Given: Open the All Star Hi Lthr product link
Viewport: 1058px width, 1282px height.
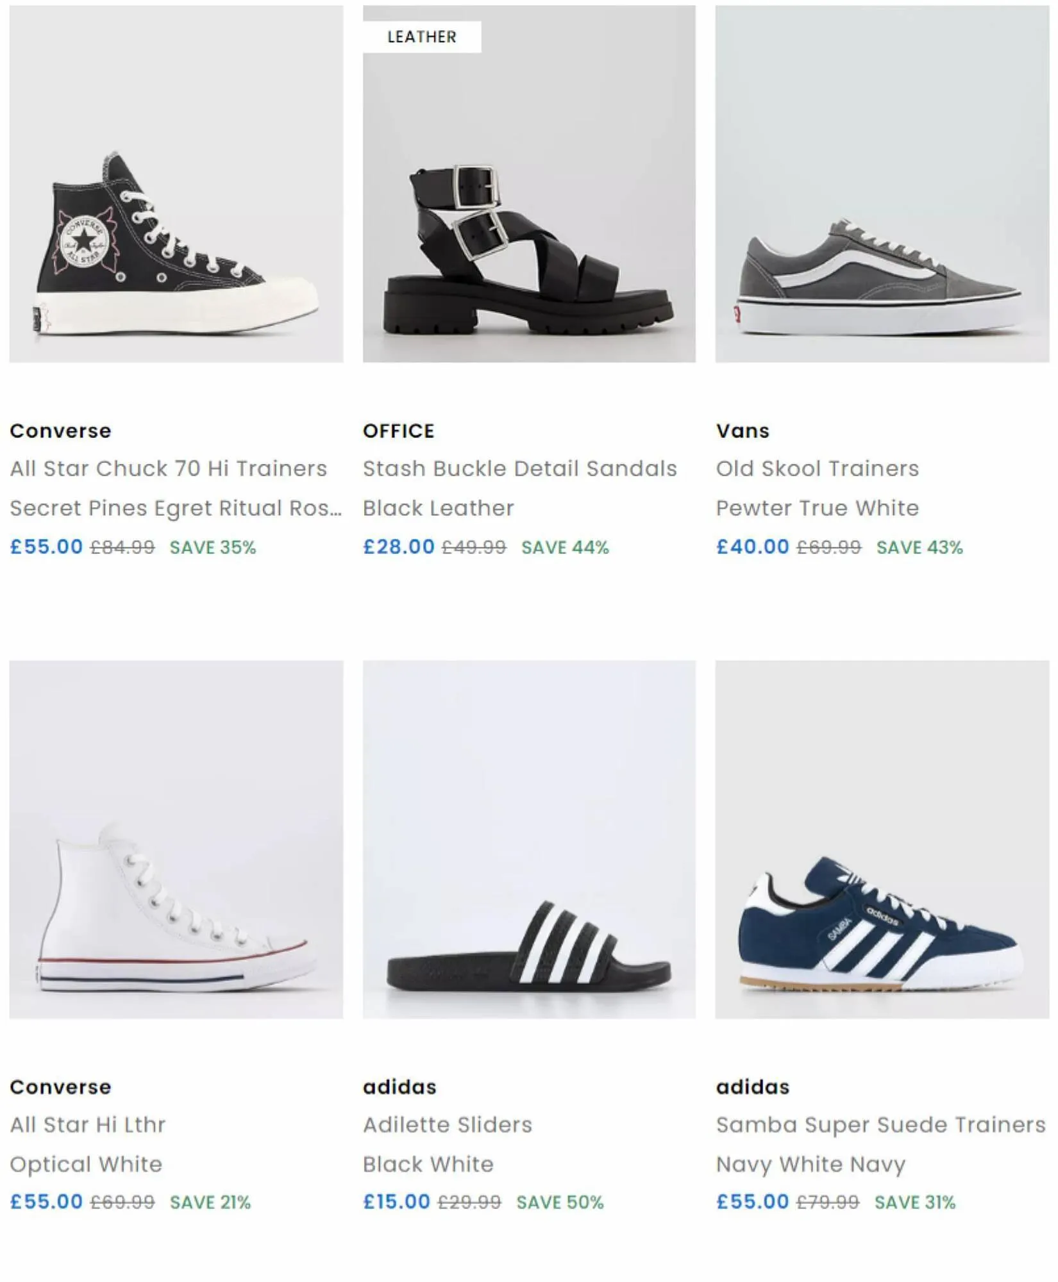Looking at the screenshot, I should point(88,1124).
